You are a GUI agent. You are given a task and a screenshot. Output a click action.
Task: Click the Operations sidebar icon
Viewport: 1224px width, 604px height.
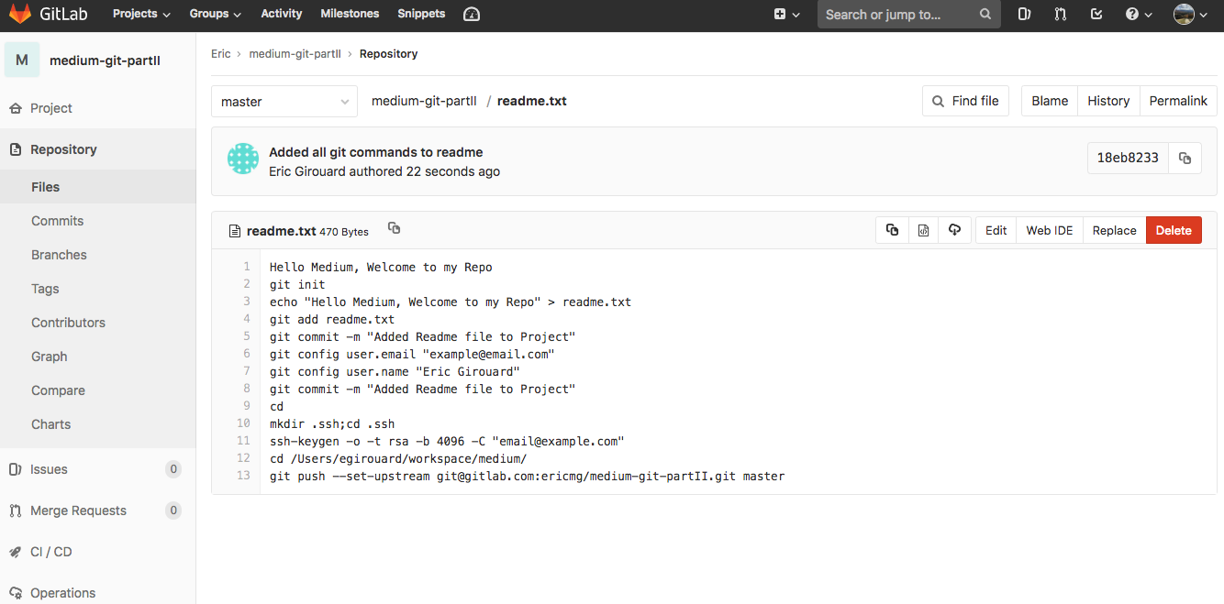(x=15, y=593)
